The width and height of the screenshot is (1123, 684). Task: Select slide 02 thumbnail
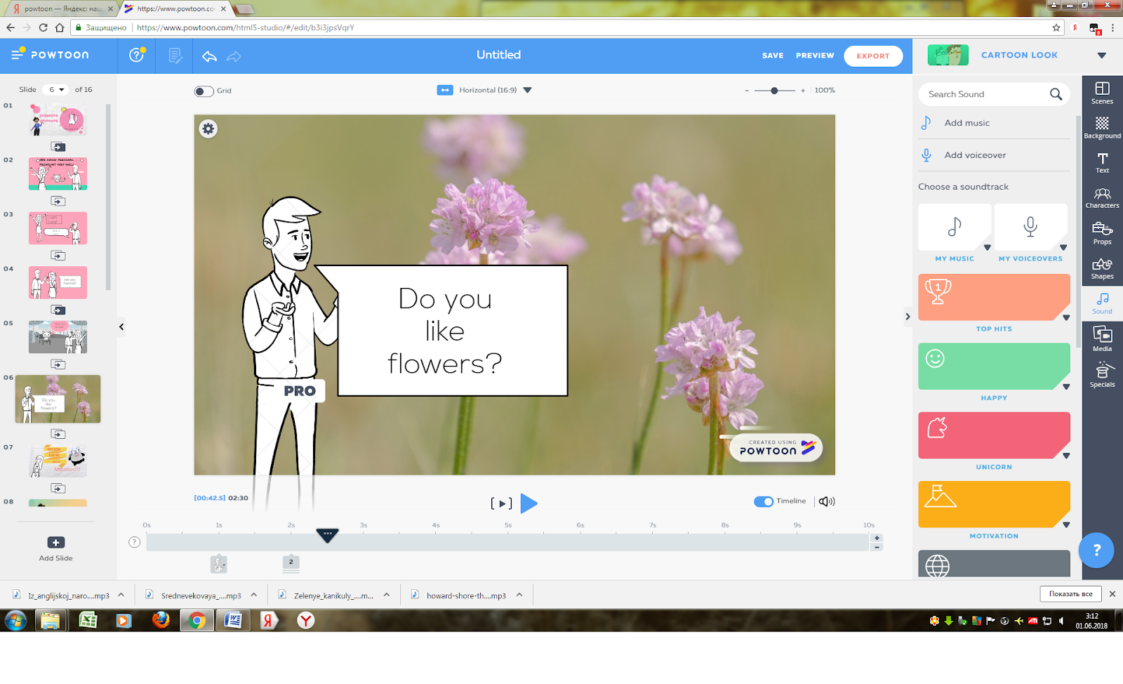58,174
